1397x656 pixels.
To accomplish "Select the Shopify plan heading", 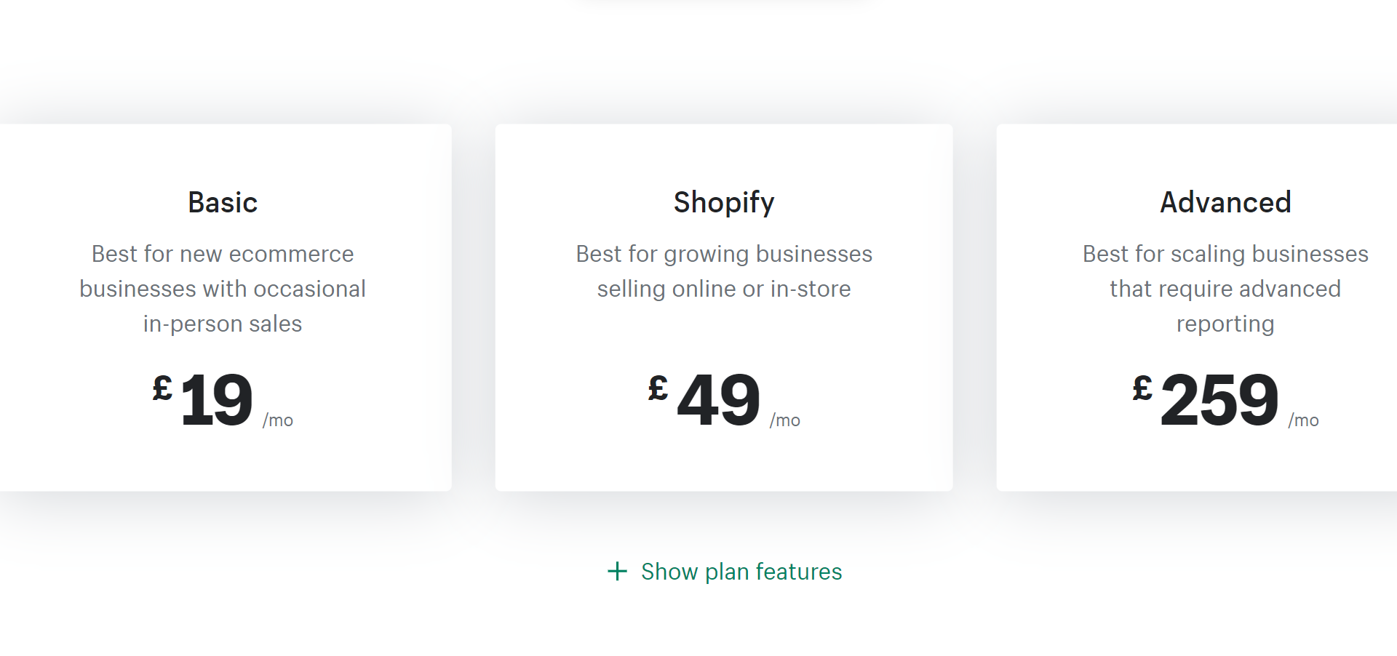I will click(x=724, y=202).
